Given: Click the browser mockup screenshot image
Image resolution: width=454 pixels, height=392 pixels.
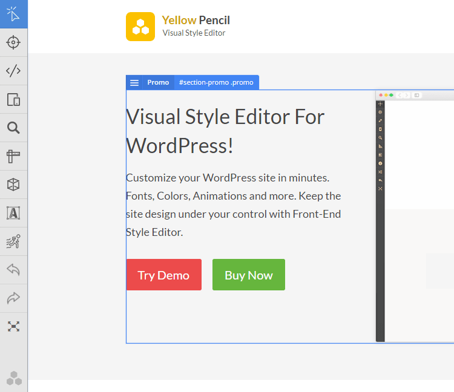Looking at the screenshot, I should tap(415, 216).
